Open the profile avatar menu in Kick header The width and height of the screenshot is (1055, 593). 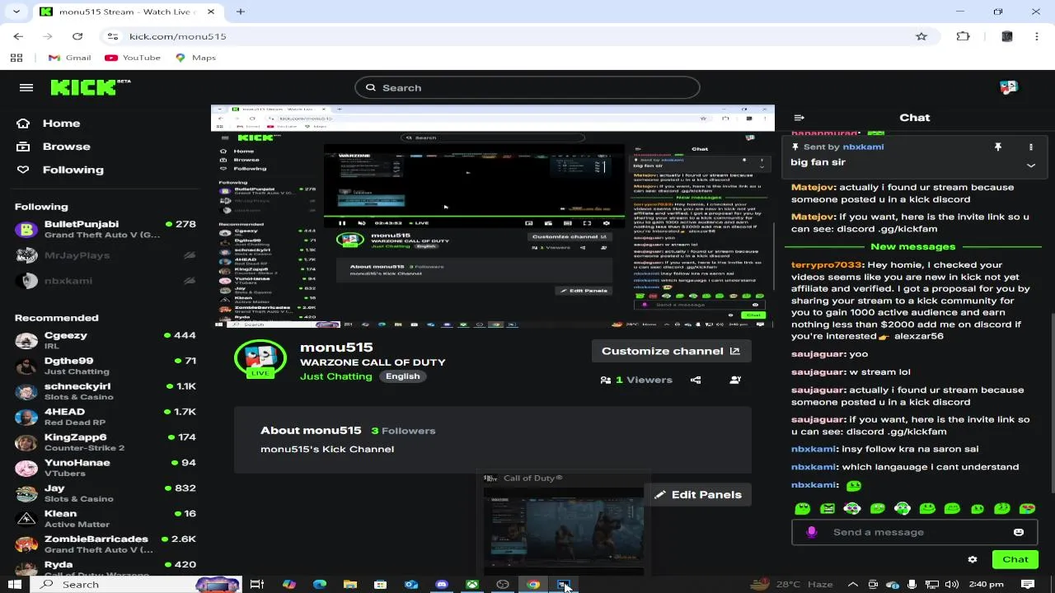(1008, 87)
